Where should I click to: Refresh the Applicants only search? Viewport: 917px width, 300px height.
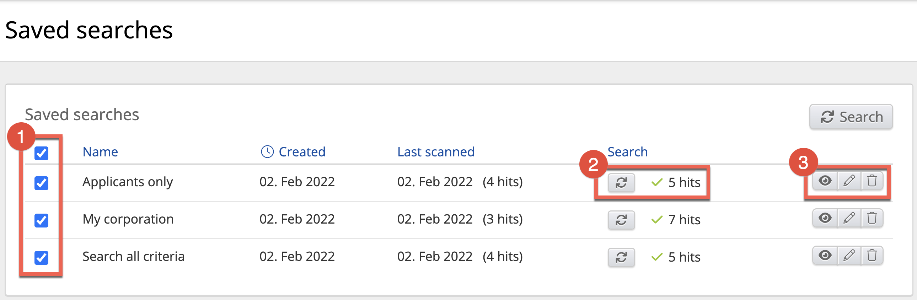click(x=621, y=183)
